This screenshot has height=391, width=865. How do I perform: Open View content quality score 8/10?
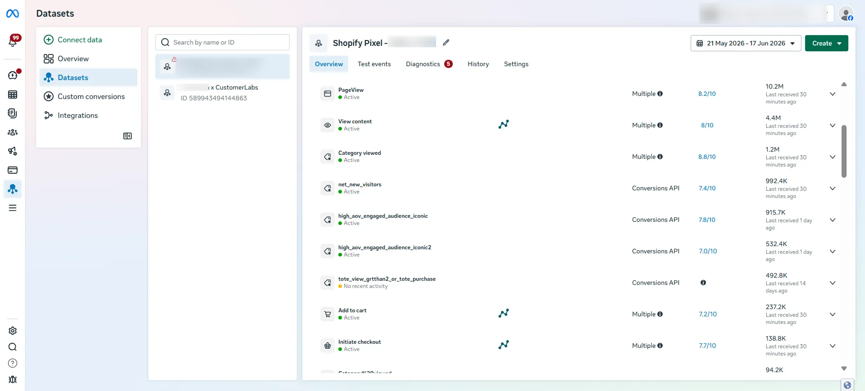click(x=707, y=125)
